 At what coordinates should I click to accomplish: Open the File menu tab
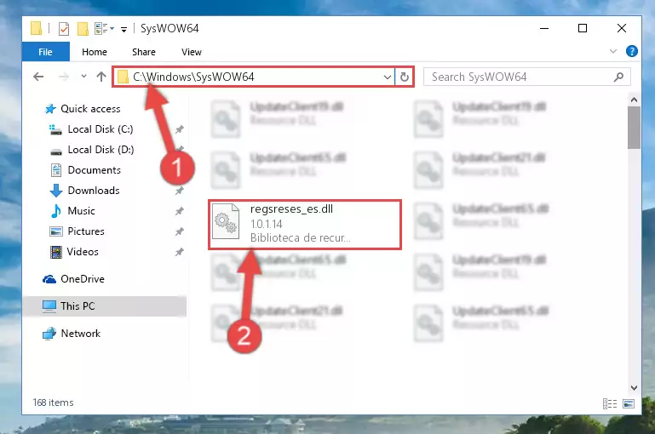click(45, 52)
